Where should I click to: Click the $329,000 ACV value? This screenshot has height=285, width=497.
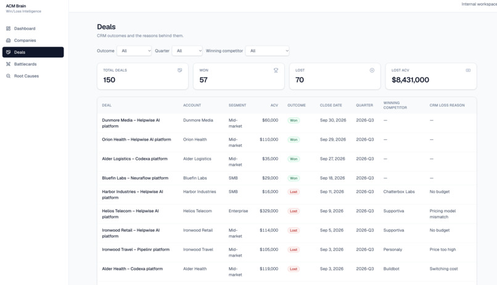pyautogui.click(x=269, y=211)
